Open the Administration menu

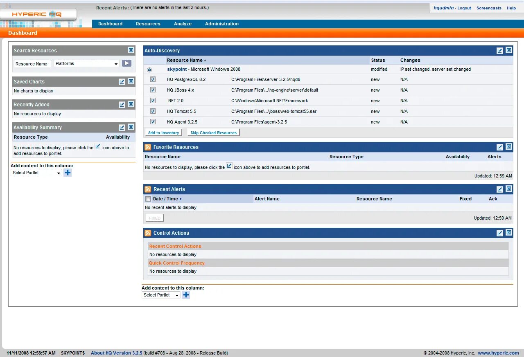[x=222, y=24]
